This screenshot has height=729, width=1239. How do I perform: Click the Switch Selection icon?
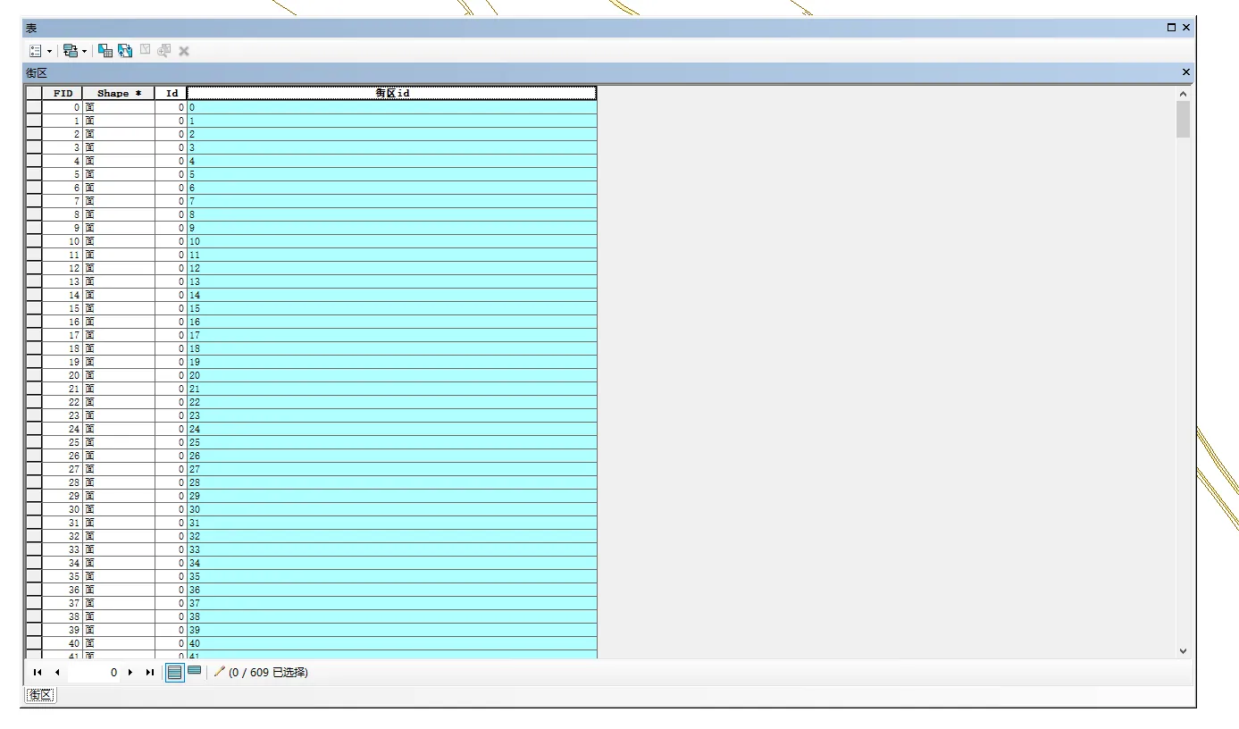point(125,51)
